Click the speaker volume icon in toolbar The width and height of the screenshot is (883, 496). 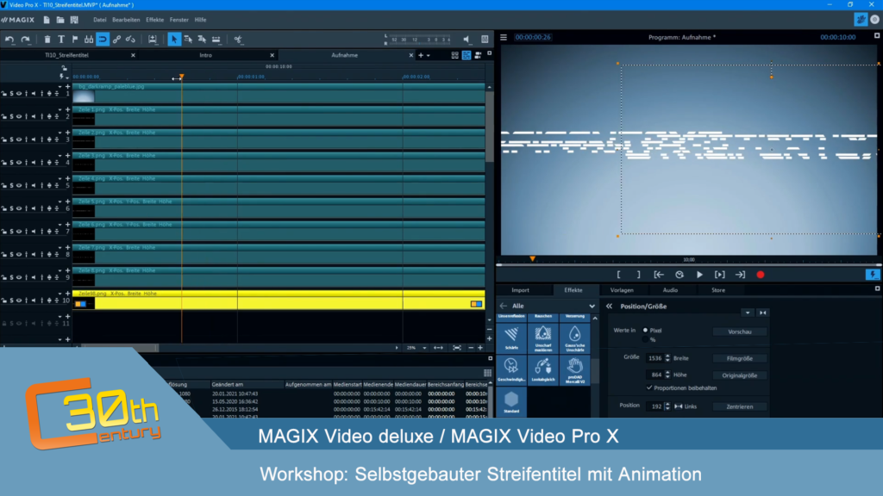coord(467,40)
